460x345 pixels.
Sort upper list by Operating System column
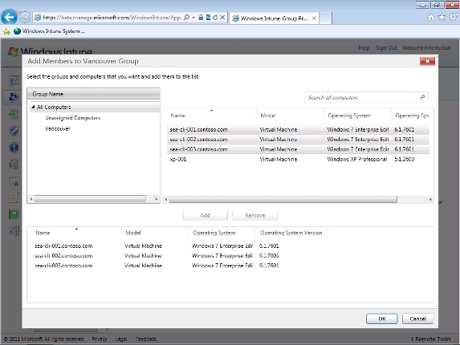coord(357,116)
